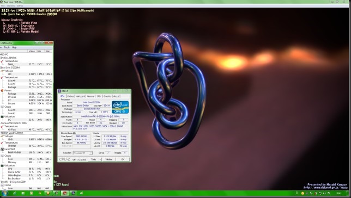The image size is (351, 198).
Task: Click the thermometer icon above the TMPIN0 row
Action: (x=2, y=143)
